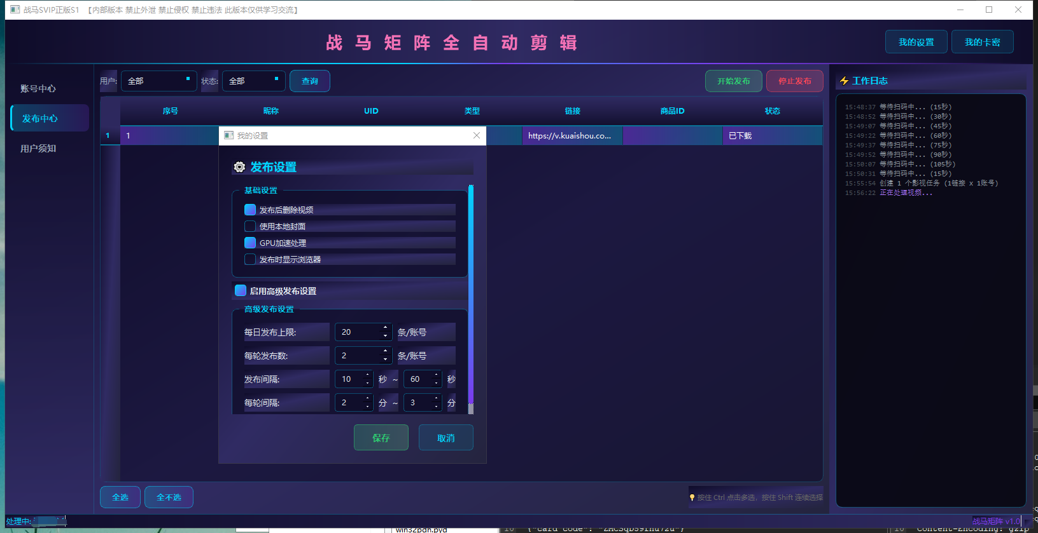Click the 类型 column header

(x=472, y=111)
